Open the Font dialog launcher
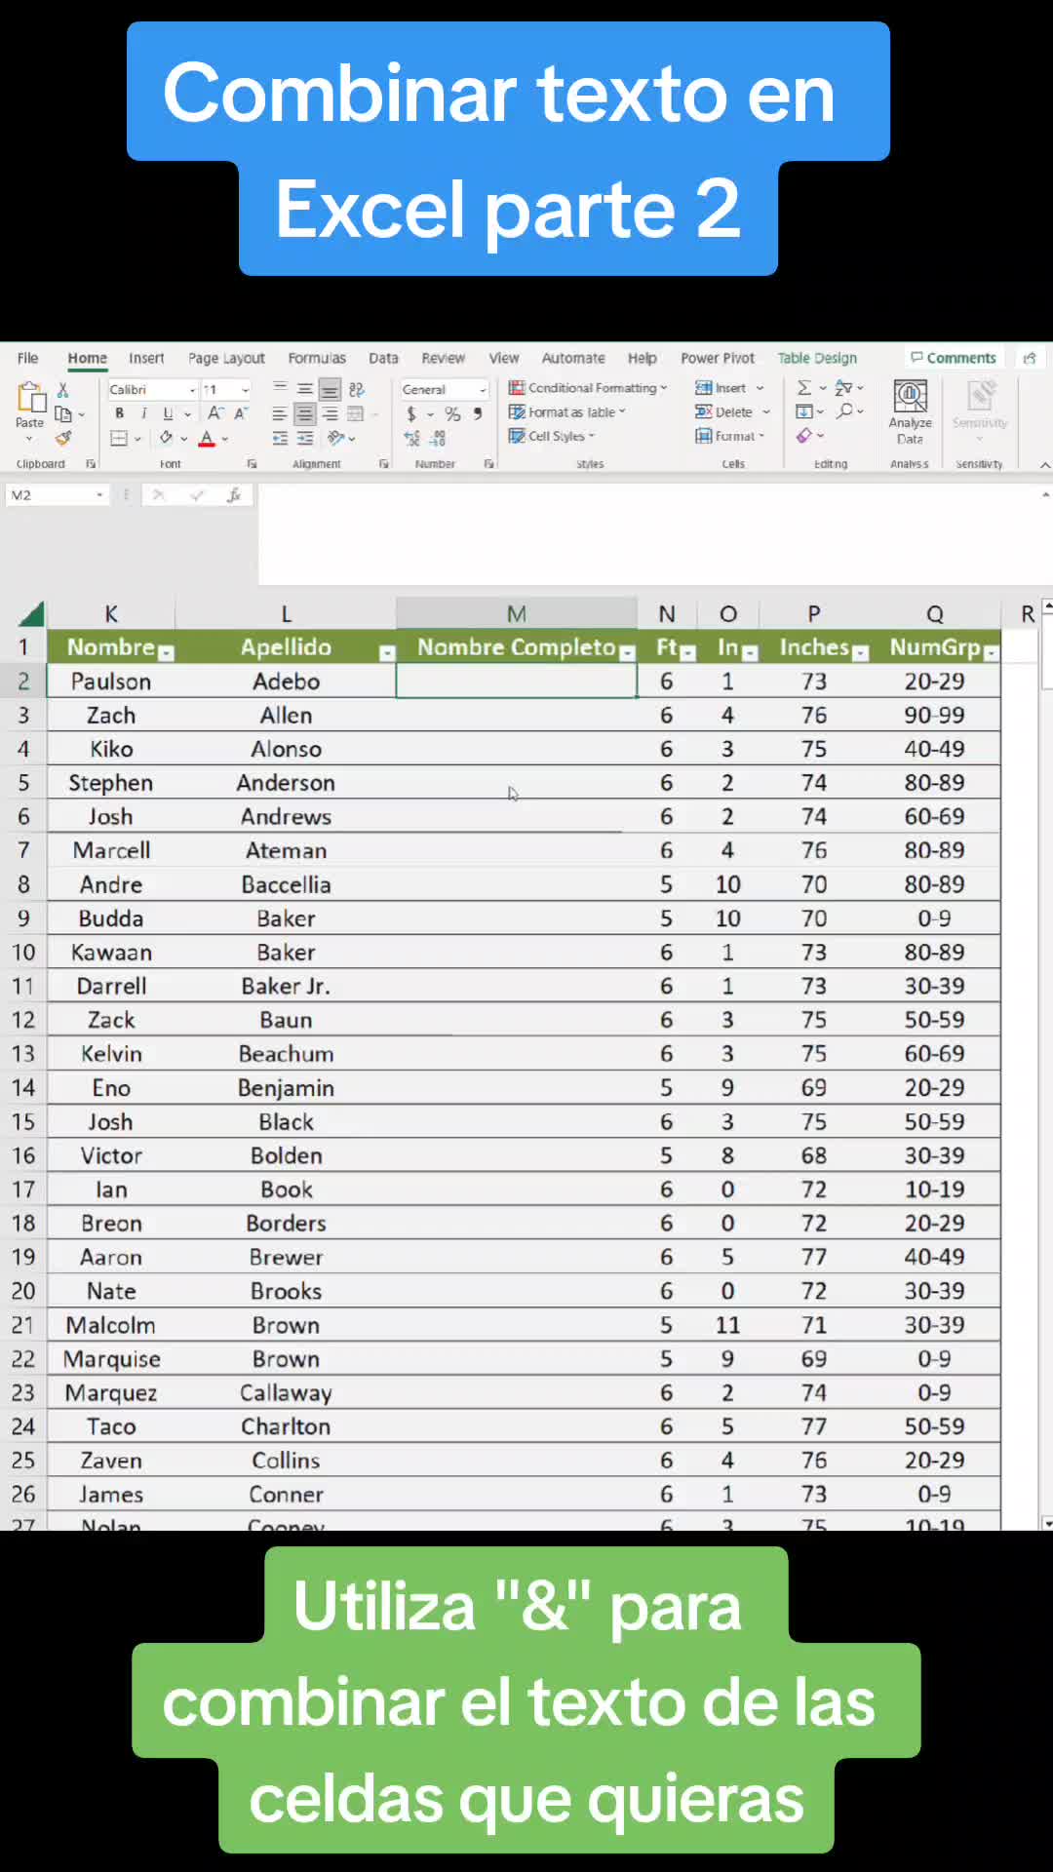This screenshot has height=1872, width=1053. pyautogui.click(x=252, y=464)
